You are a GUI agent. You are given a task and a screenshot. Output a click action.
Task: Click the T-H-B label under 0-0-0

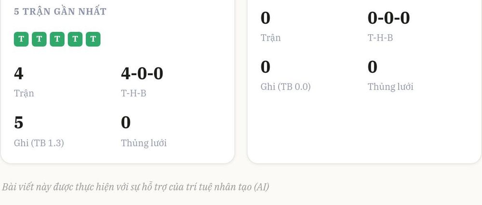point(380,38)
